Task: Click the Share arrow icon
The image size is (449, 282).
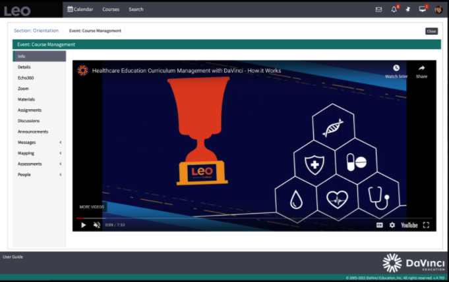Action: [x=421, y=68]
